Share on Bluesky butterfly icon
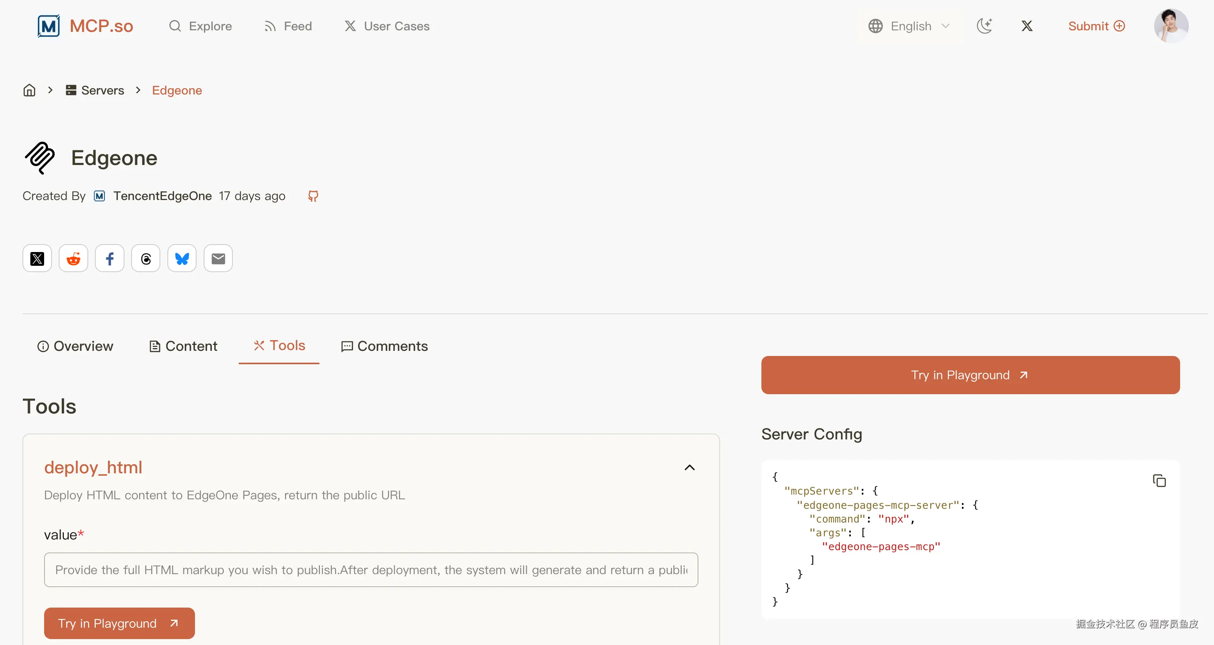Image resolution: width=1214 pixels, height=645 pixels. point(182,258)
